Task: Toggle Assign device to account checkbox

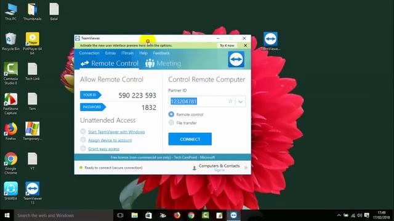Action: tap(83, 140)
